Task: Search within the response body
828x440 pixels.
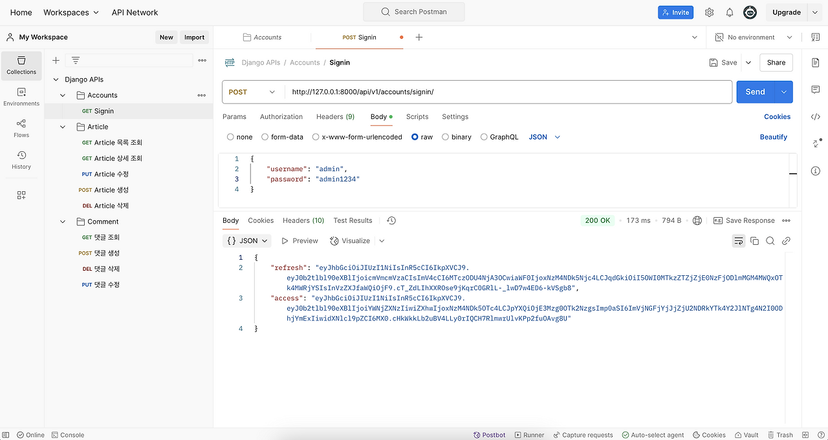Action: (x=770, y=240)
